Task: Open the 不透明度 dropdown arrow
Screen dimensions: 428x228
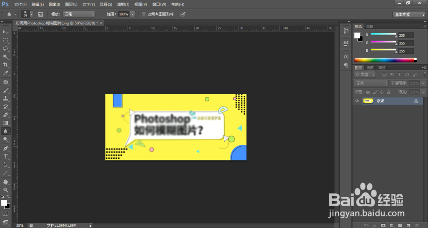Action: coord(423,83)
